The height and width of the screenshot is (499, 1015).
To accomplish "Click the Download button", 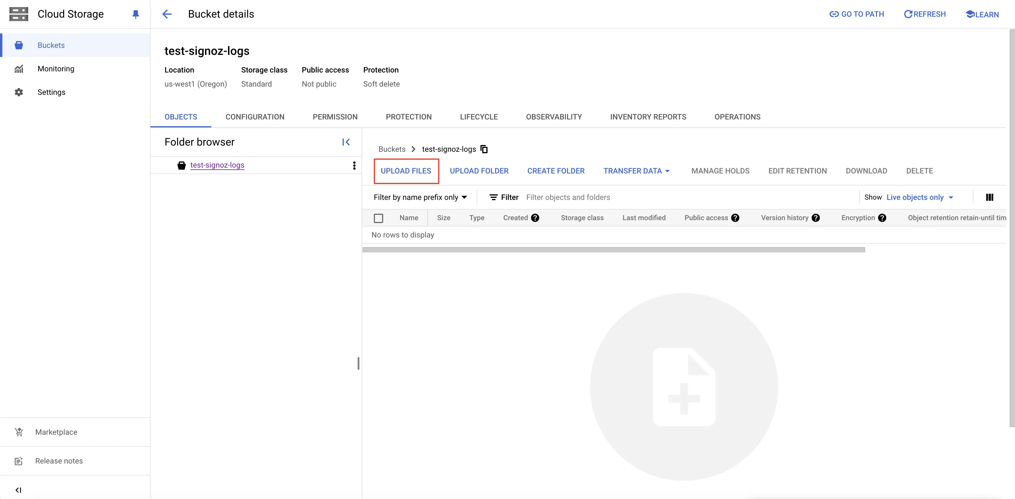I will [867, 171].
